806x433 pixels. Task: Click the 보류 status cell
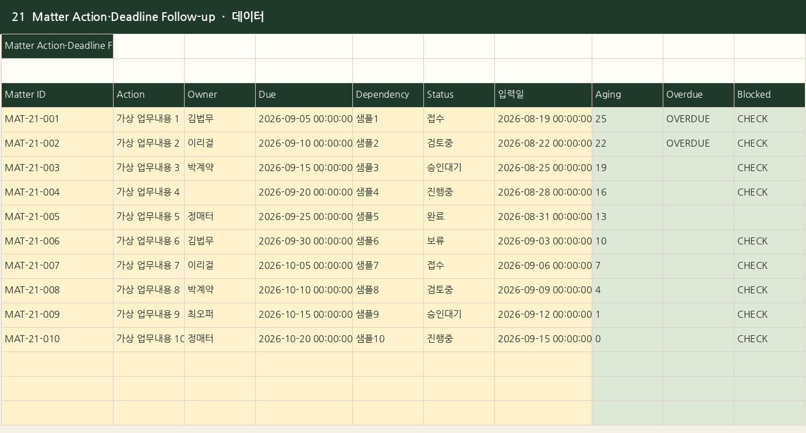point(459,242)
